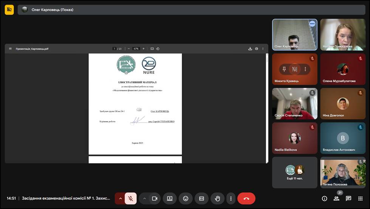Click the present screen icon

tap(170, 198)
